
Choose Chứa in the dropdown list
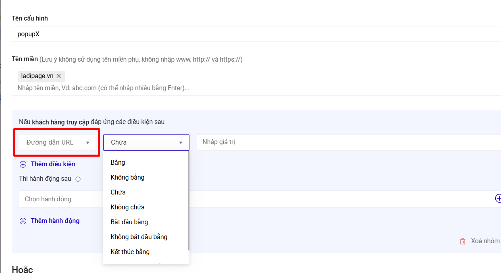[146, 192]
